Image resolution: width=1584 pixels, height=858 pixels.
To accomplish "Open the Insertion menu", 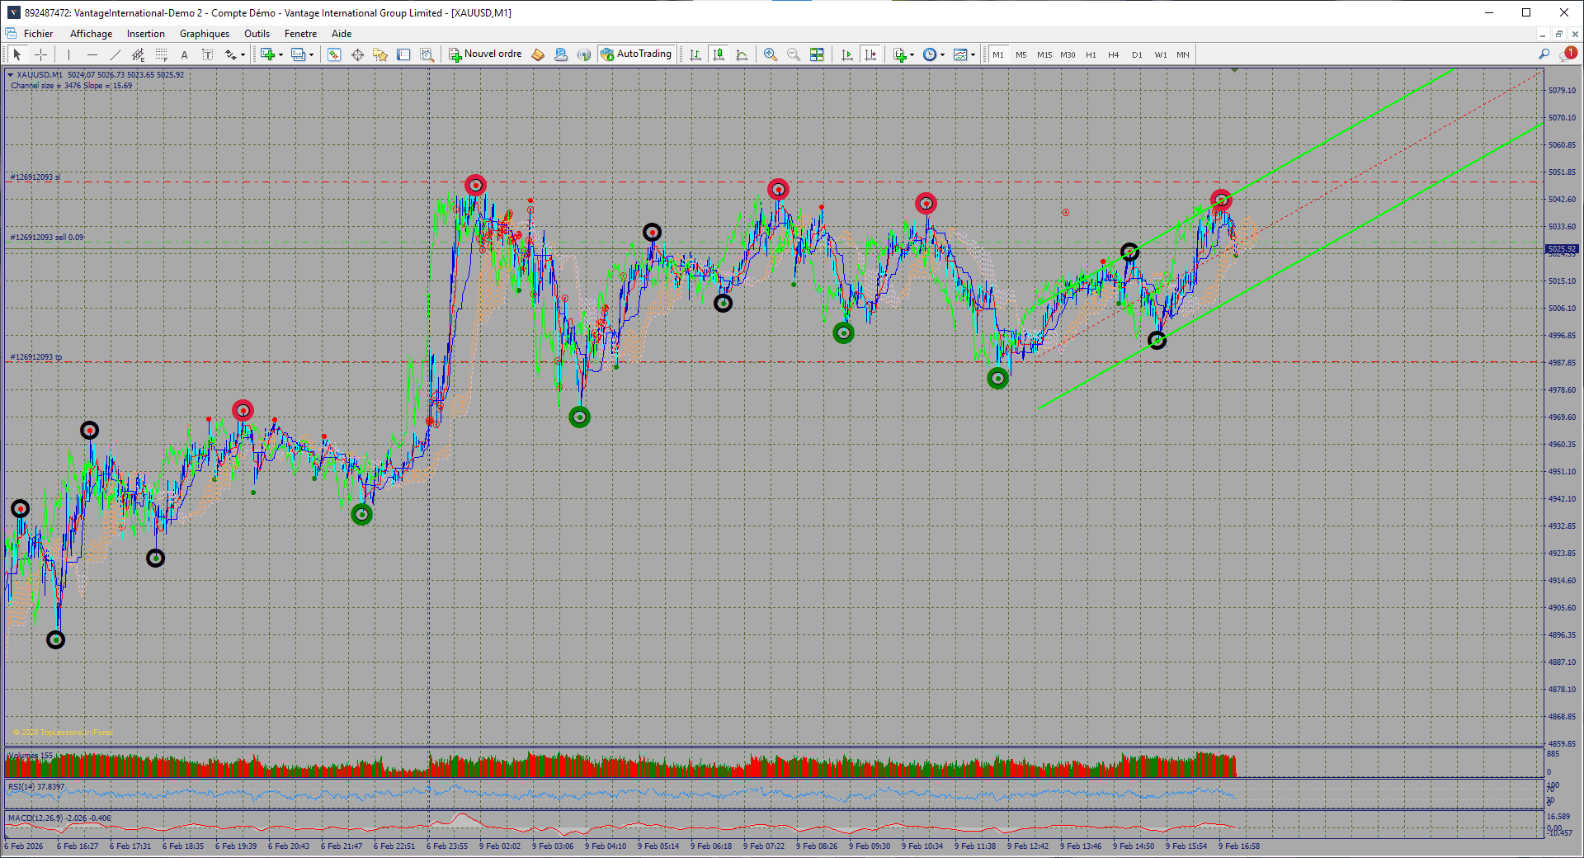I will (x=146, y=34).
